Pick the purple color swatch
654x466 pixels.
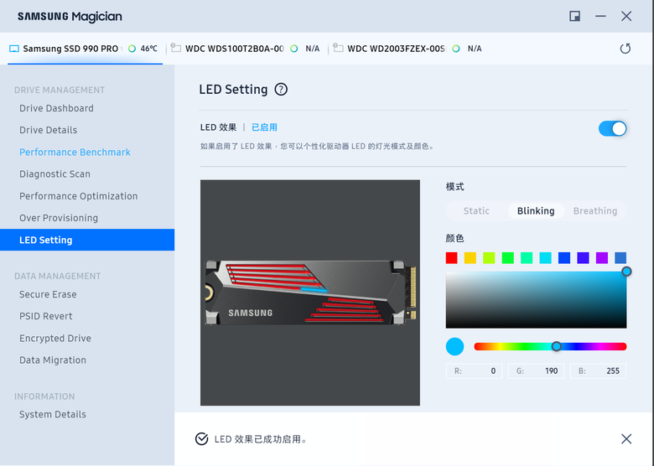(x=601, y=257)
